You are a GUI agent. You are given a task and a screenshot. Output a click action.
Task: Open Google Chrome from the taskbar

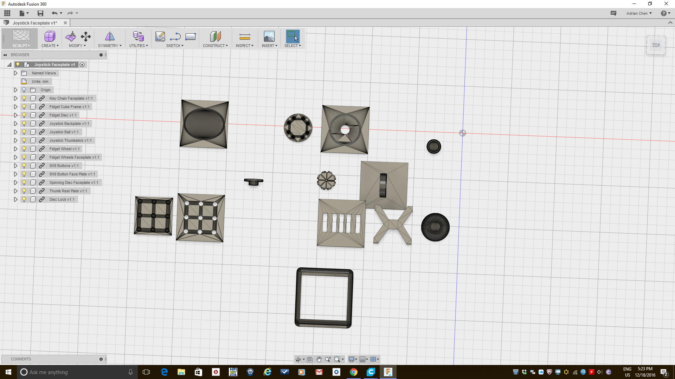(354, 372)
